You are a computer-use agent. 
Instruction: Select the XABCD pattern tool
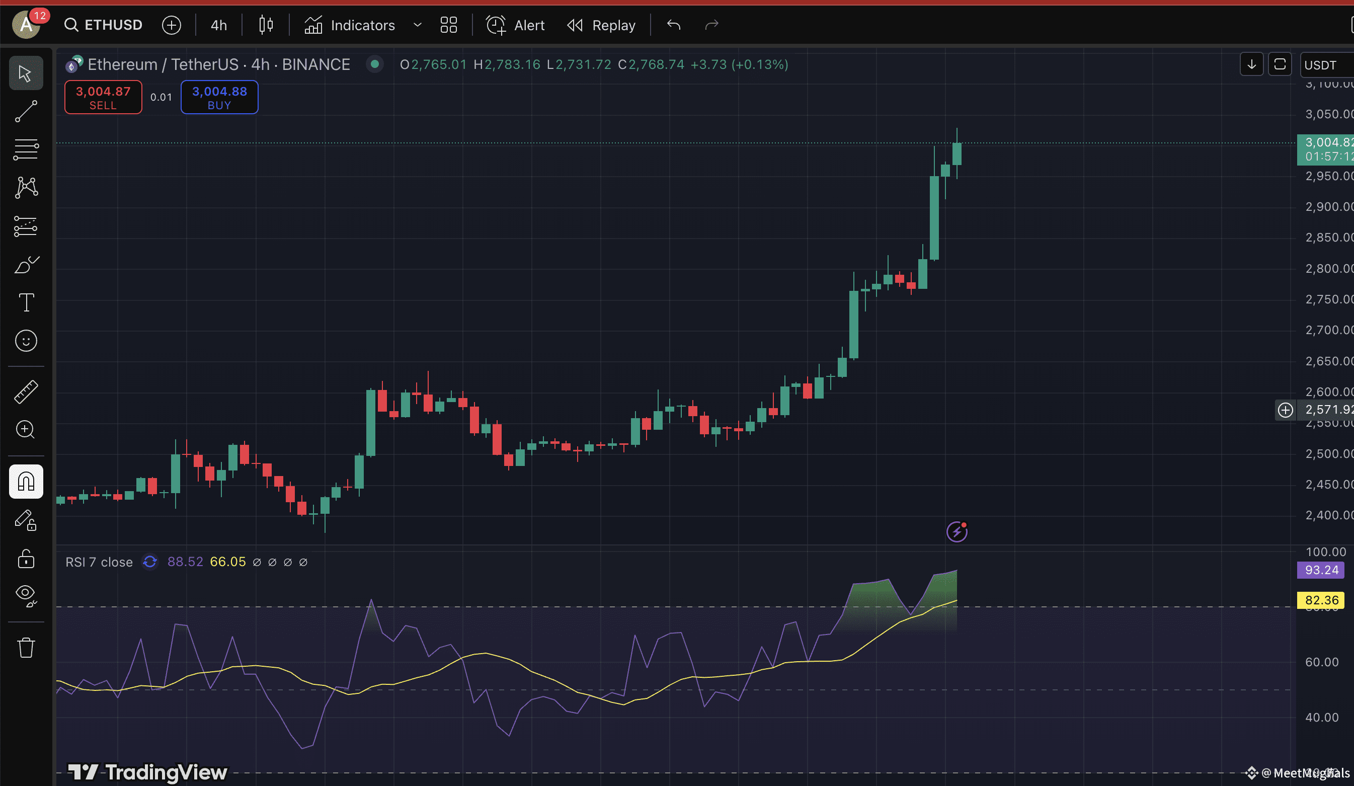26,188
